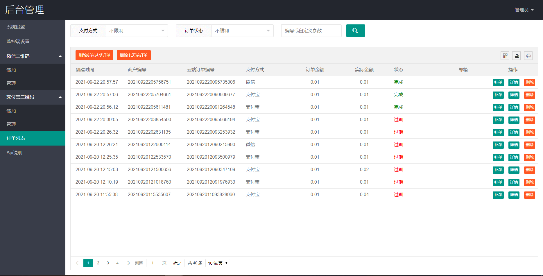The width and height of the screenshot is (543, 276).
Task: Open 系统设置 in the sidebar
Action: point(16,27)
